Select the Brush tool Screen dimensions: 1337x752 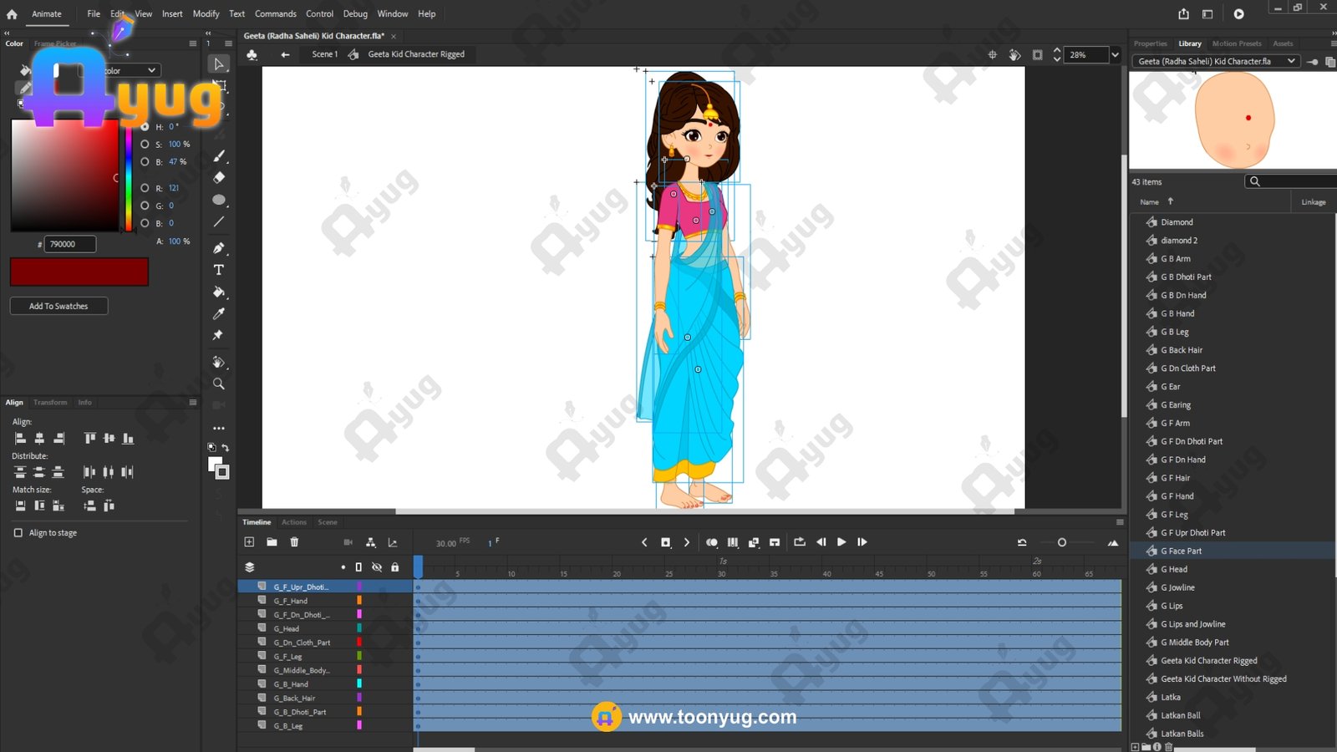[219, 156]
